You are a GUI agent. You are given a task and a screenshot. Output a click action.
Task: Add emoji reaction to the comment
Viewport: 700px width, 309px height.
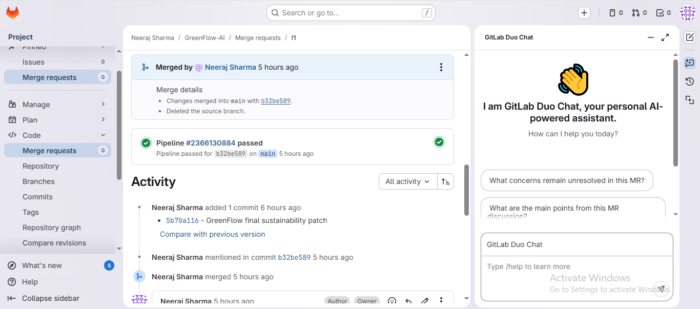(392, 301)
